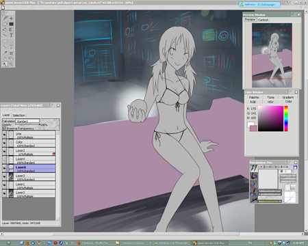This screenshot has height=246, width=308.
Task: Select the Line layer row
Action: [29, 135]
